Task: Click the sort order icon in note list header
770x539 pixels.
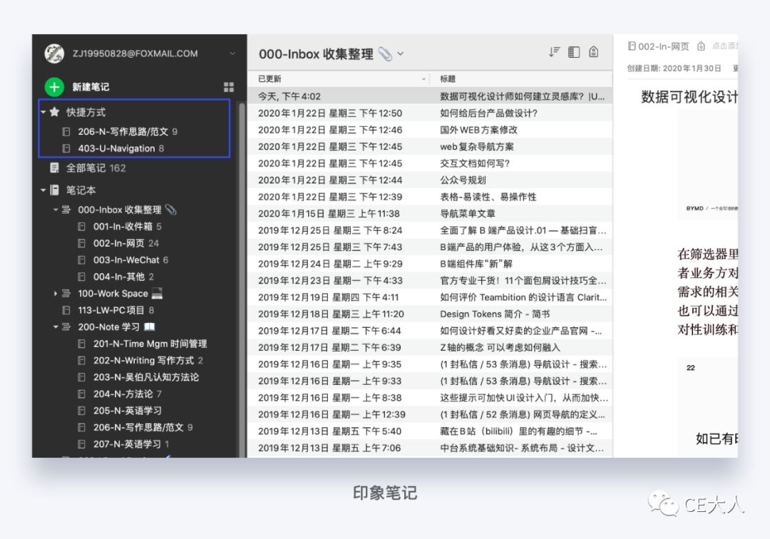Action: coord(555,52)
